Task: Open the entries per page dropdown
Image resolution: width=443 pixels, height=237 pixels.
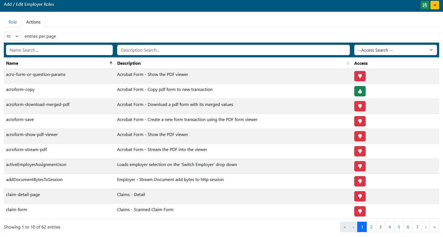Action: pos(13,36)
